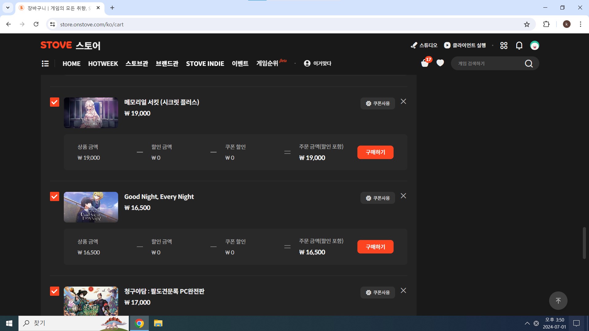Open 청구야담 : 팔도견문록 PC완전판 title

pos(164,291)
